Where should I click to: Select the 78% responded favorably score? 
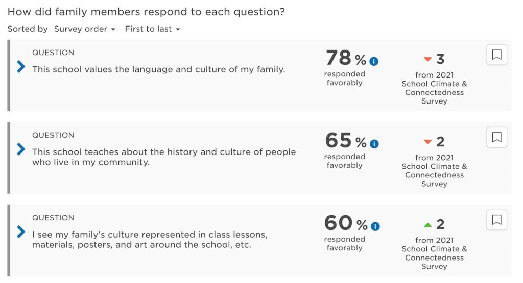pyautogui.click(x=339, y=58)
